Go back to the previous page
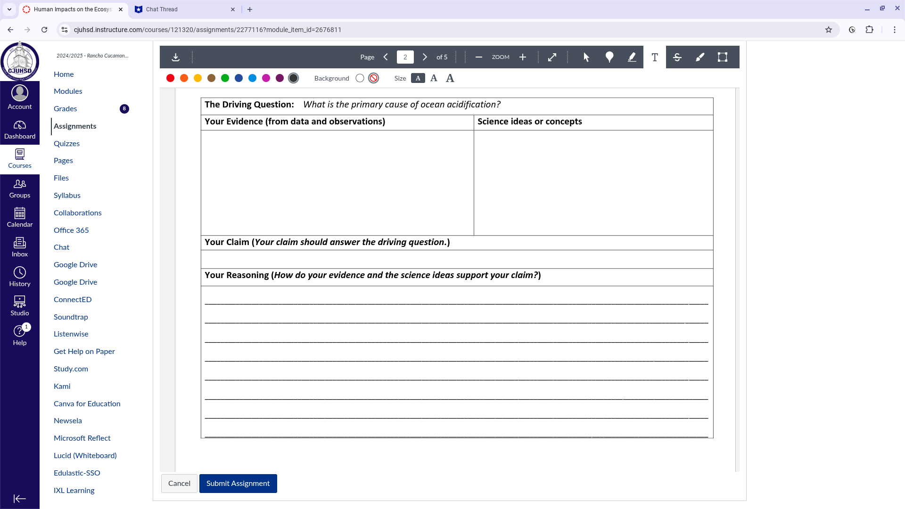905x509 pixels. [x=386, y=57]
